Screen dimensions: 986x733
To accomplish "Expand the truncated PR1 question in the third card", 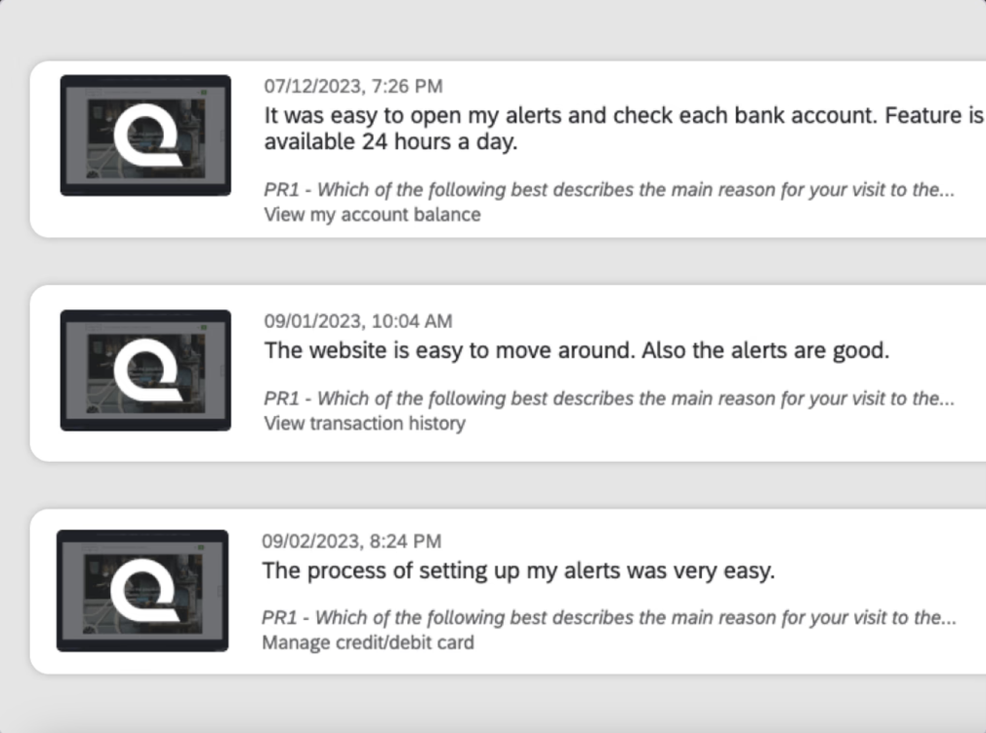I will [608, 618].
